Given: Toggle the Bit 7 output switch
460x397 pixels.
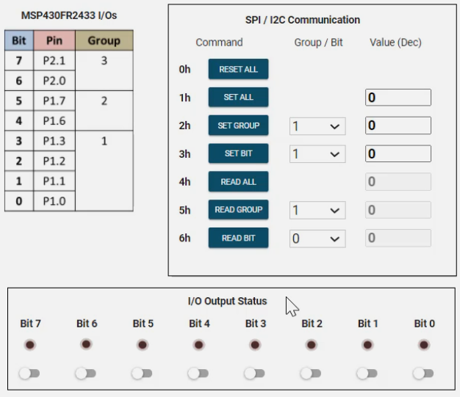Looking at the screenshot, I should [x=29, y=374].
